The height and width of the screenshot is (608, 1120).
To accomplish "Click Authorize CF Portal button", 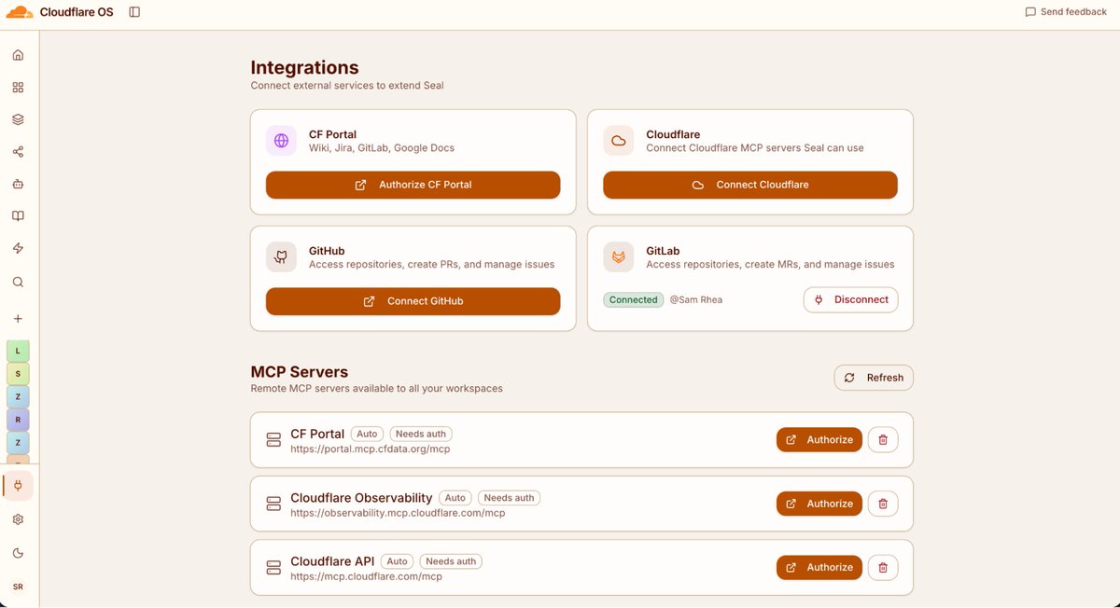I will click(413, 185).
